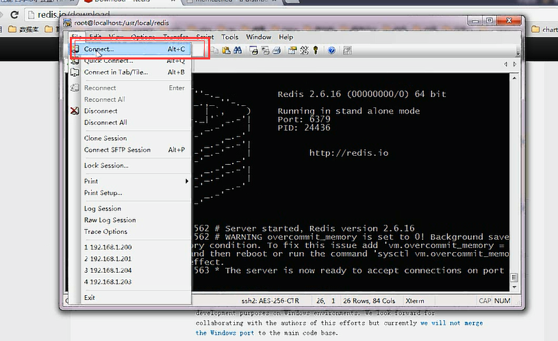Reload the page in the browser

[14, 14]
